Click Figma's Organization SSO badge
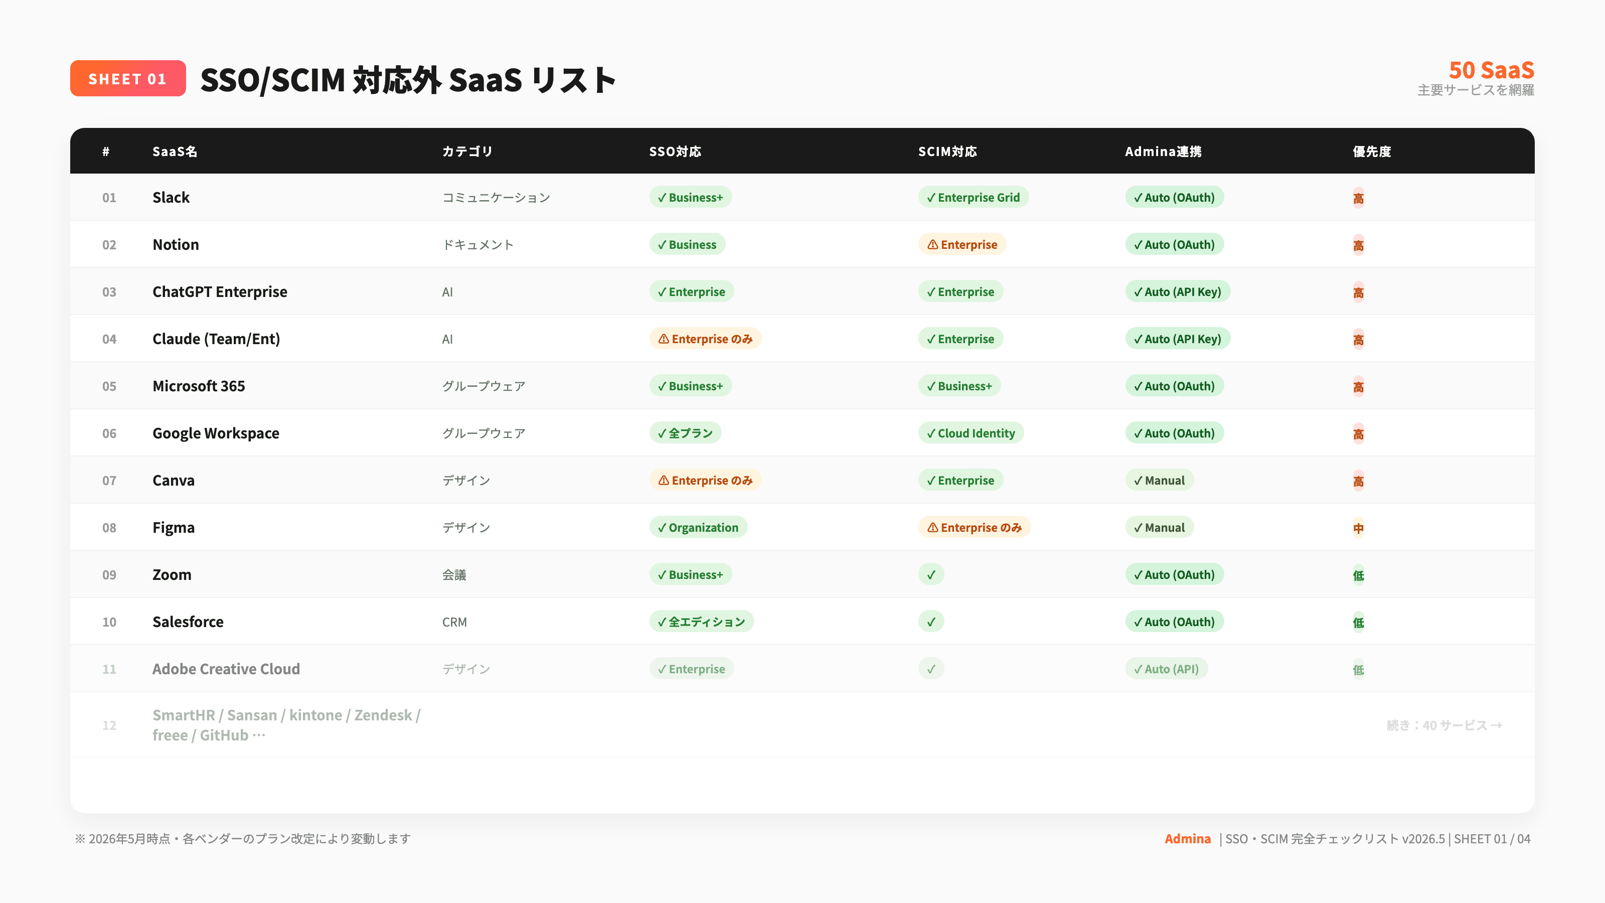This screenshot has height=903, width=1605. [x=699, y=528]
